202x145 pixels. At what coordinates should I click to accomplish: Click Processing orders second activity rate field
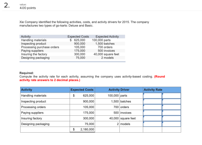(171, 107)
